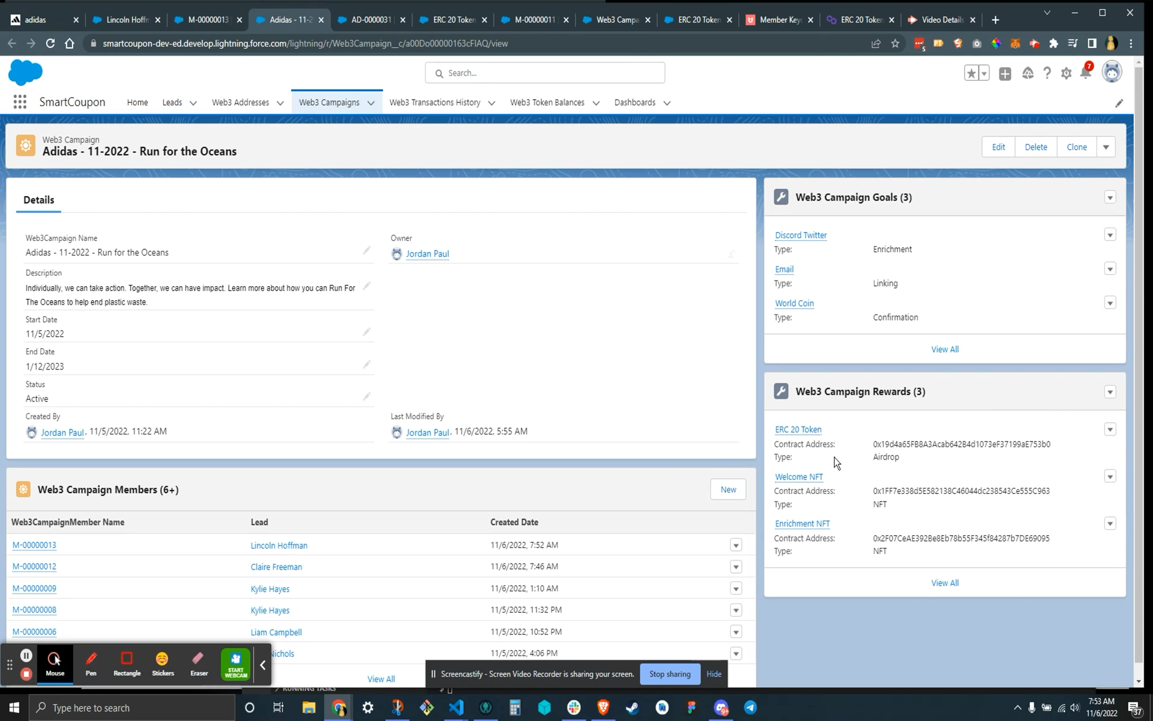The height and width of the screenshot is (721, 1153).
Task: Click the Clone button
Action: click(1076, 147)
